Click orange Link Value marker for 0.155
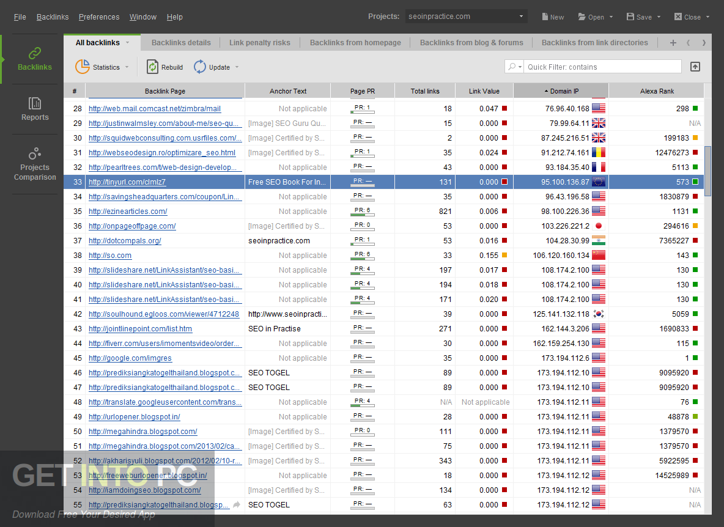Screen dimensions: 724x527 (x=504, y=255)
